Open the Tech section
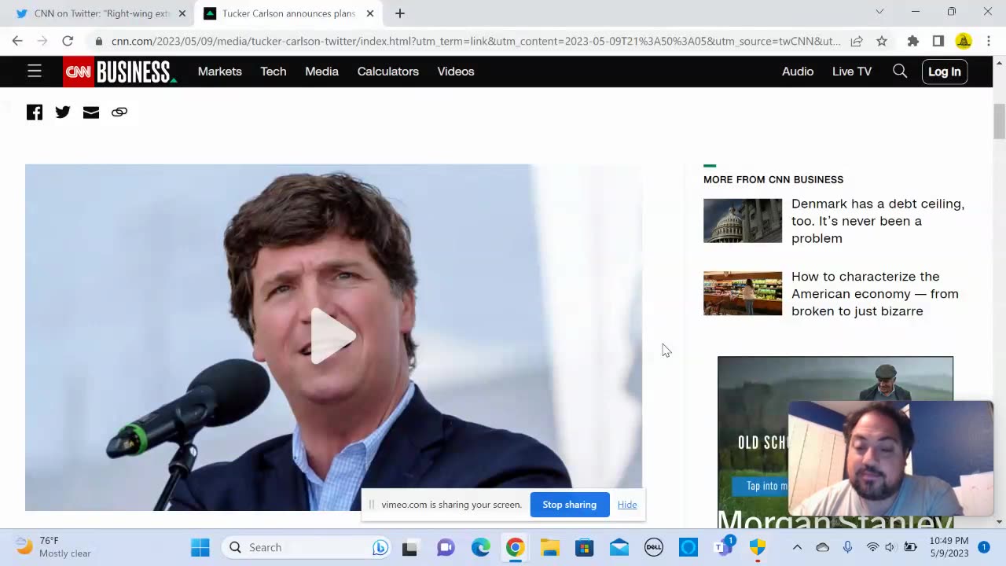 pos(274,72)
